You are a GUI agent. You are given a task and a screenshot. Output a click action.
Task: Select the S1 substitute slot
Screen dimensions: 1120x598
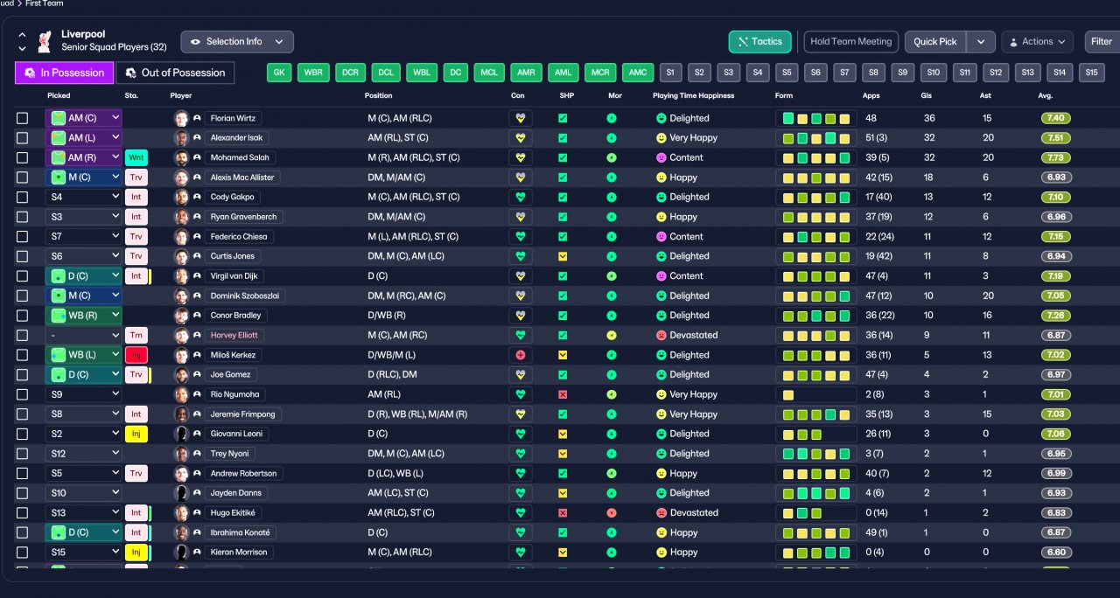[671, 73]
